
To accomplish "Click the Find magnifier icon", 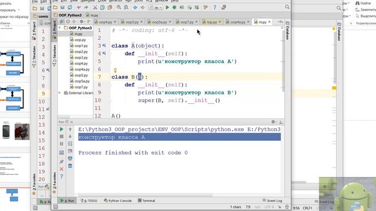I will pyautogui.click(x=119, y=8).
